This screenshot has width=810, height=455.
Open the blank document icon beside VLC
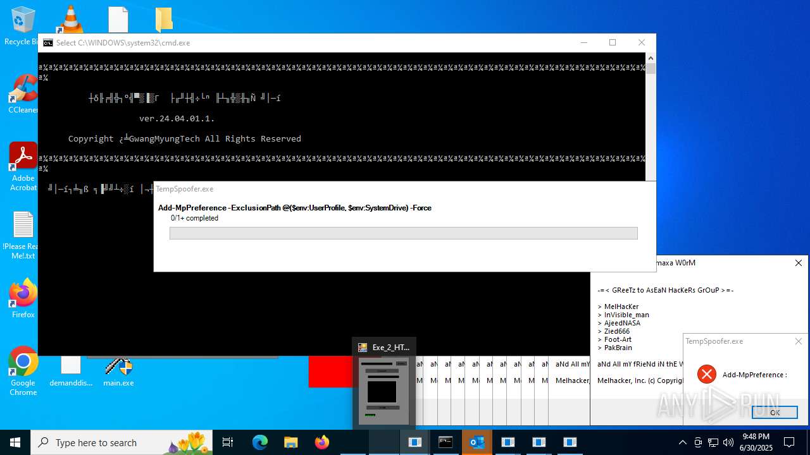tap(118, 19)
